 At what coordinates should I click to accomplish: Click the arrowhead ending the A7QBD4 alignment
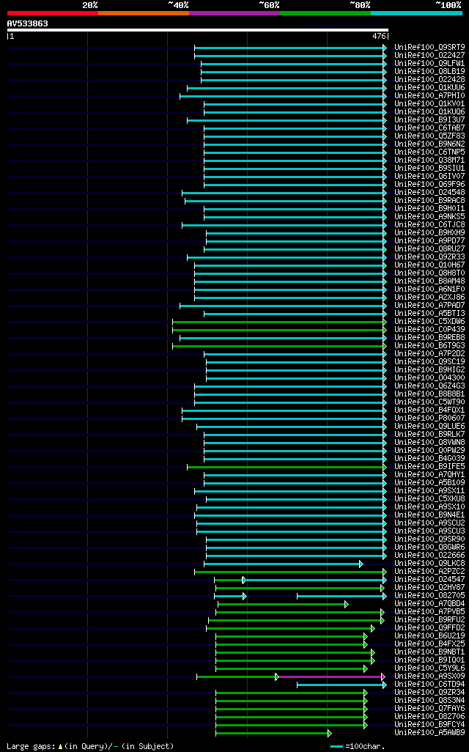(x=346, y=604)
